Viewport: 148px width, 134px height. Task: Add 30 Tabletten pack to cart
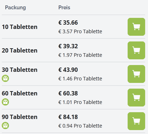136,74
